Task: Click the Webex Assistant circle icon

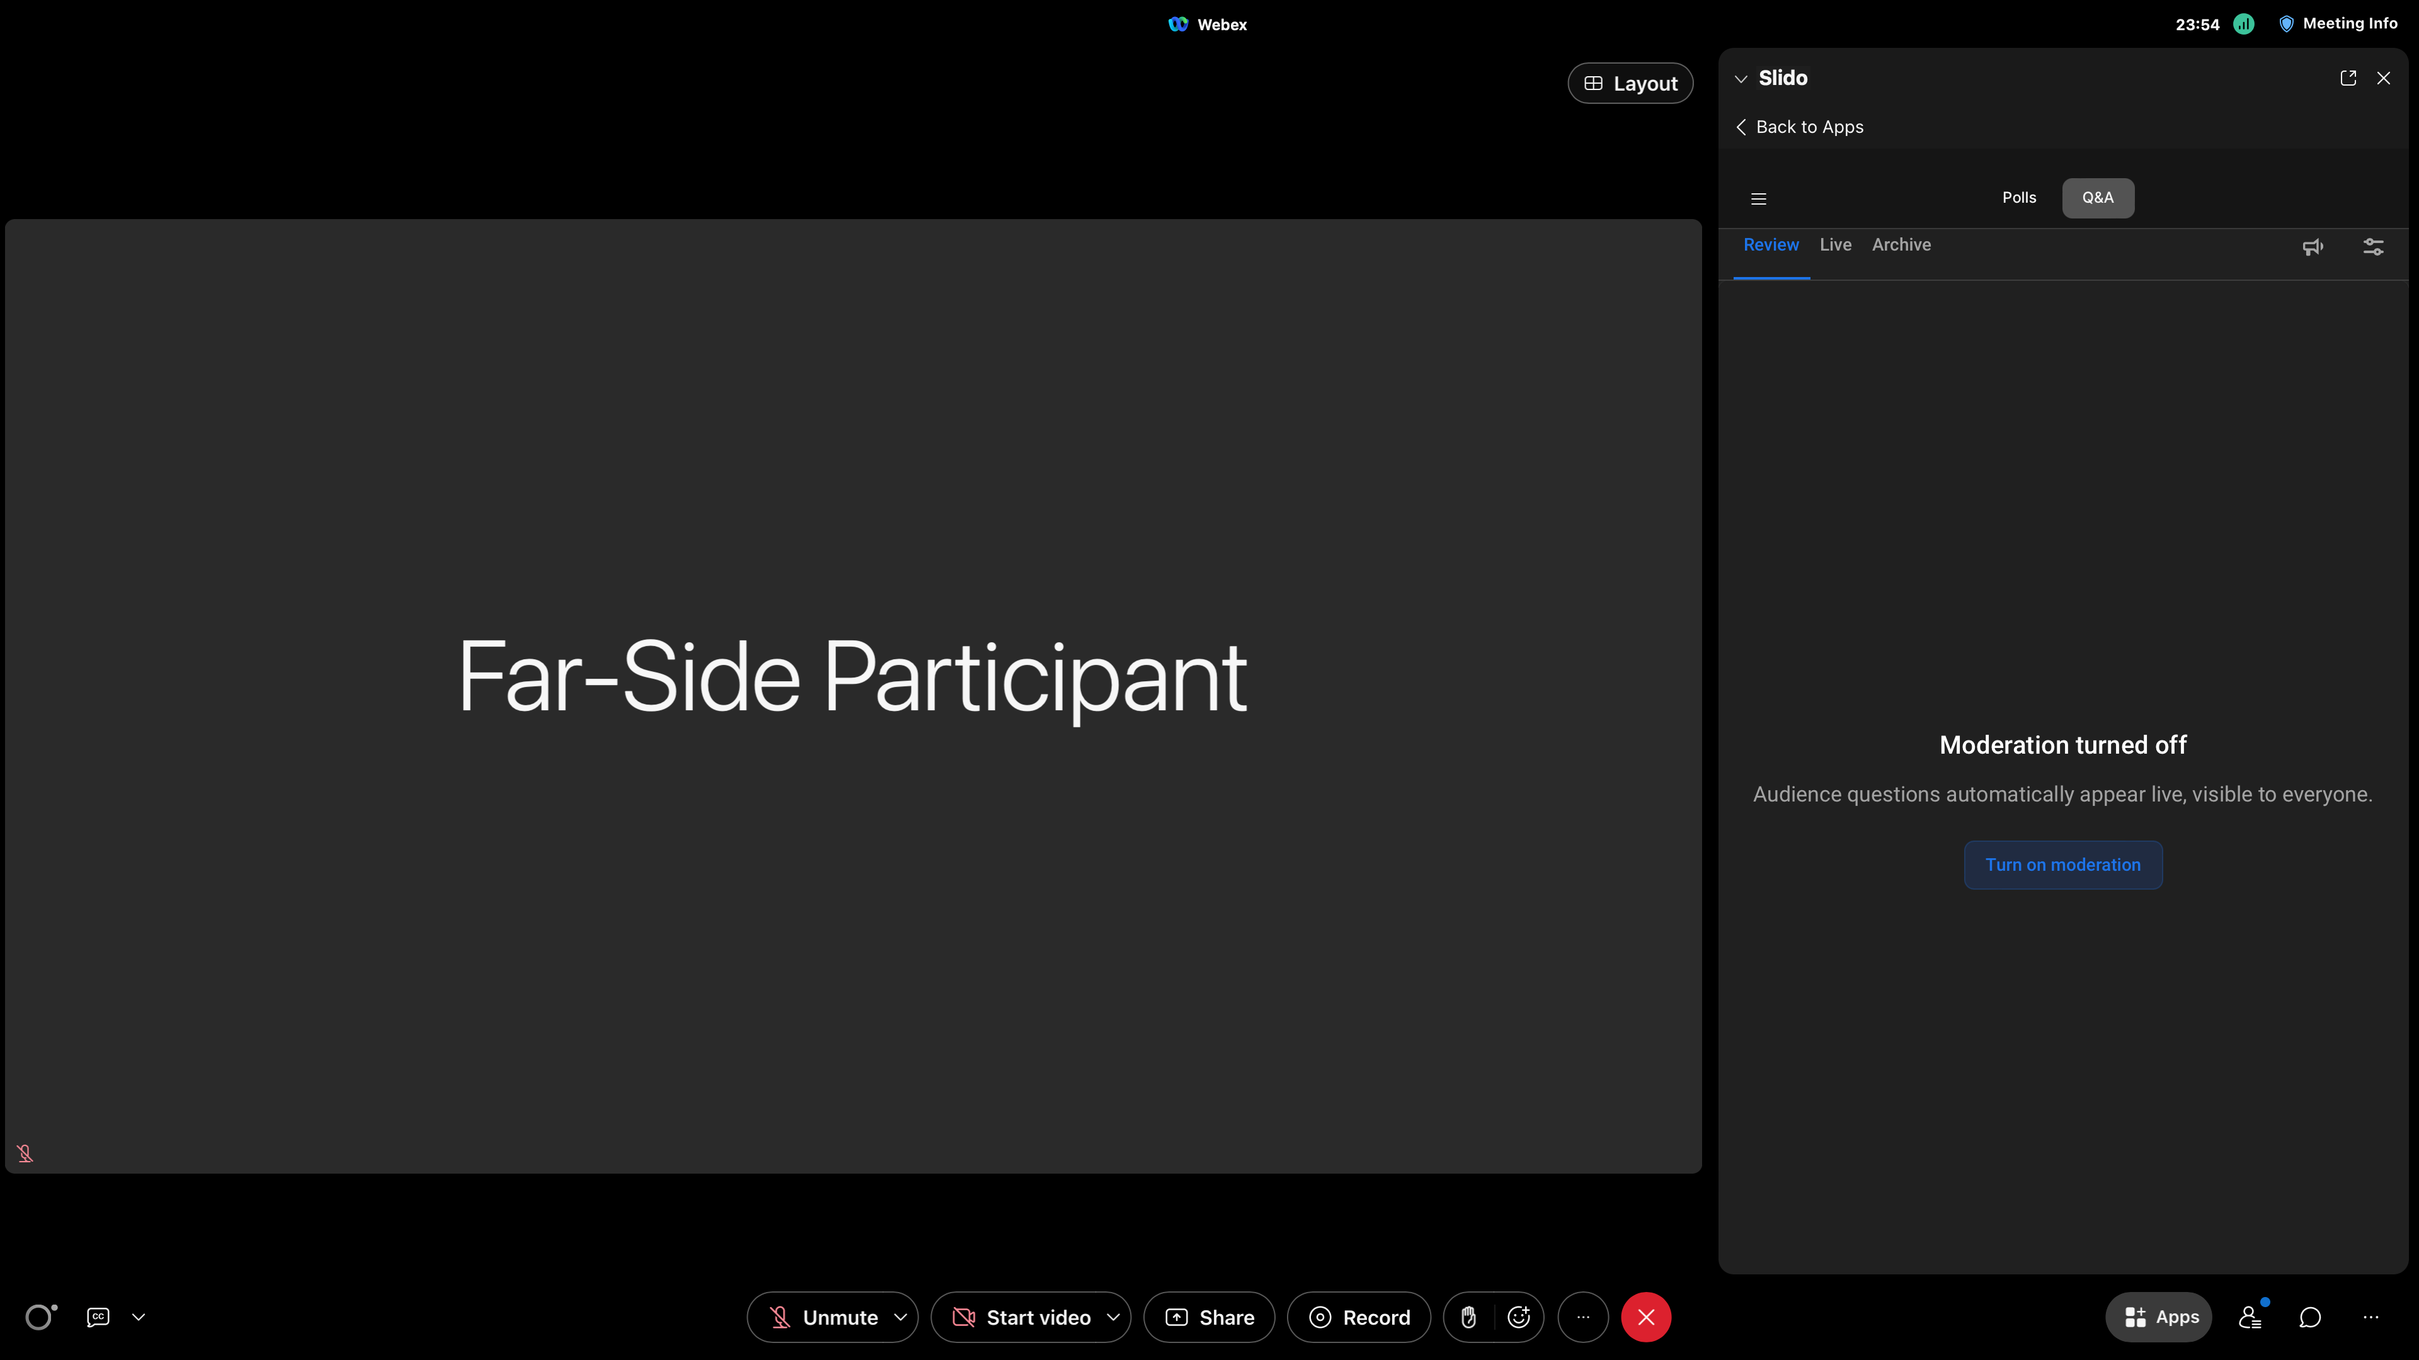Action: point(40,1317)
